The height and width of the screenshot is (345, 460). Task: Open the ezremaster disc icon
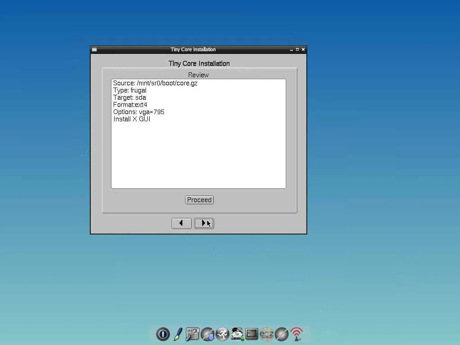267,334
